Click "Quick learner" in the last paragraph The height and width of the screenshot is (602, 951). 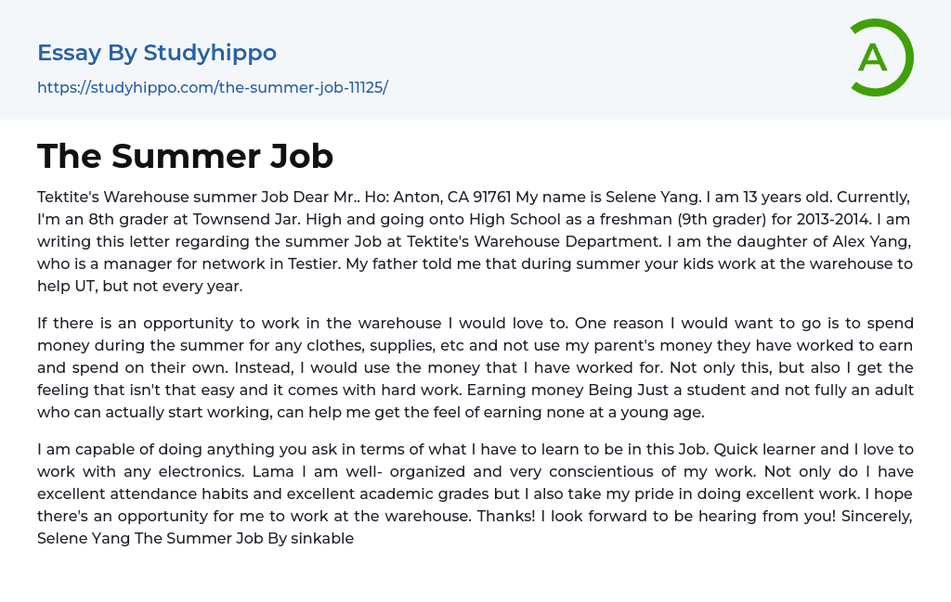pos(758,449)
